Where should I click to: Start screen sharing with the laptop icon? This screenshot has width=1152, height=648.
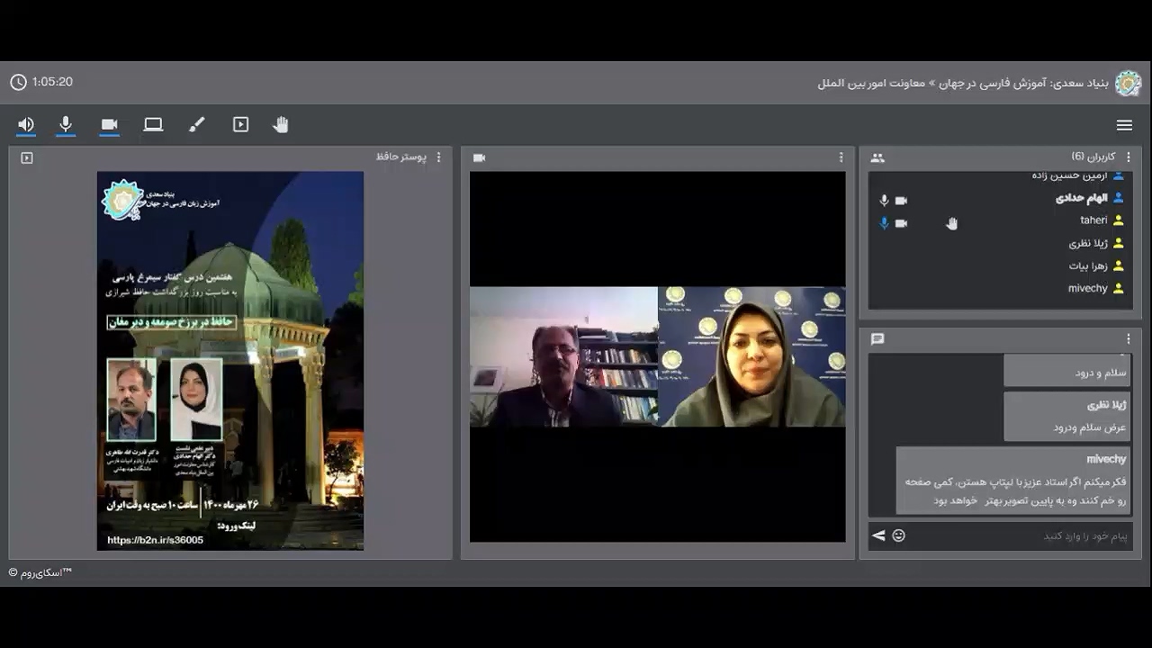click(x=153, y=125)
